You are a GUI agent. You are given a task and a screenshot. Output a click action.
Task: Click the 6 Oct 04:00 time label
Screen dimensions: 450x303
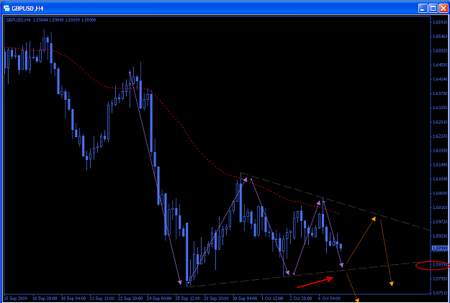330,298
